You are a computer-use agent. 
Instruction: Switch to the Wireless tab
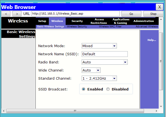tap(57, 21)
